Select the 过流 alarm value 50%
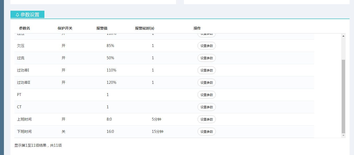 [x=110, y=58]
